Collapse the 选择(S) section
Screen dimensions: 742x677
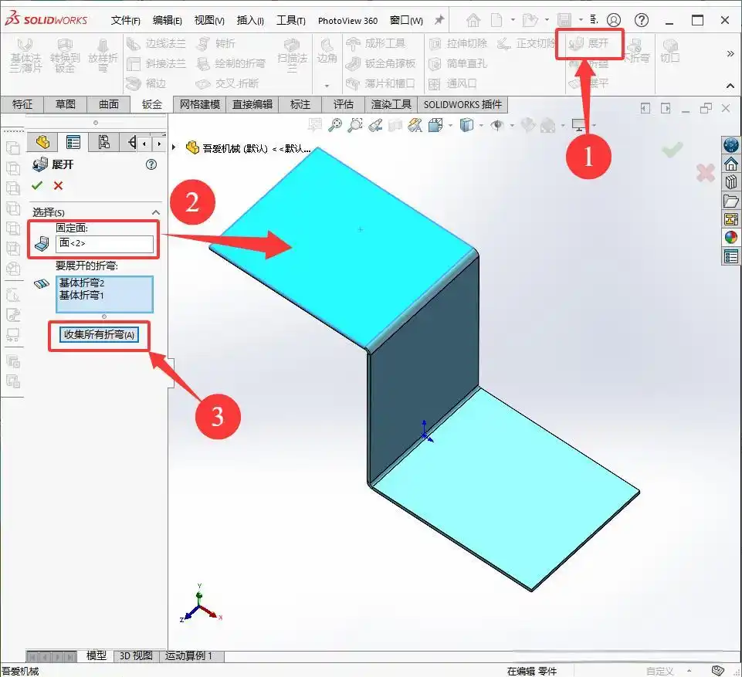coord(156,212)
